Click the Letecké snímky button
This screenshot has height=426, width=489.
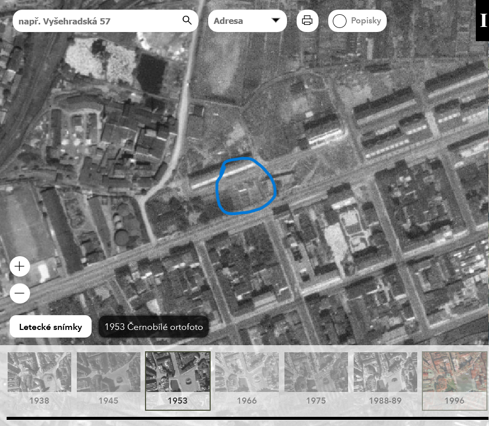(50, 326)
